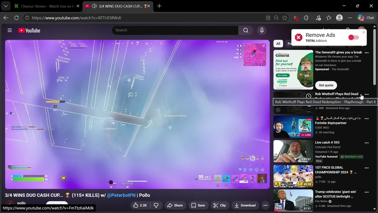The height and width of the screenshot is (213, 378).
Task: Open options for Rob Wiethoff video
Action: tap(366, 94)
